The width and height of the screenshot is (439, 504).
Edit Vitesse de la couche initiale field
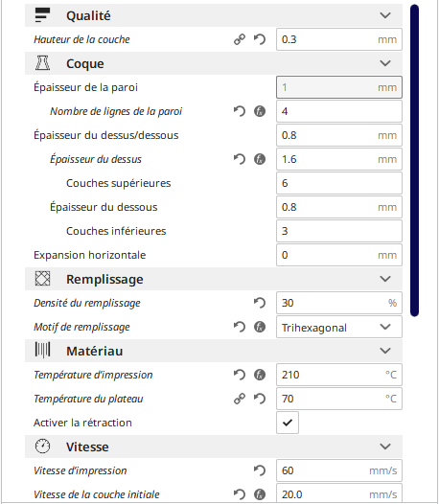tap(339, 493)
